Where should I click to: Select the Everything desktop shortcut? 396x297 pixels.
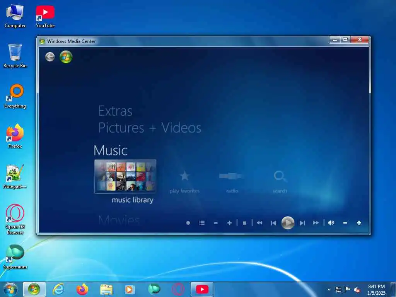click(x=15, y=96)
